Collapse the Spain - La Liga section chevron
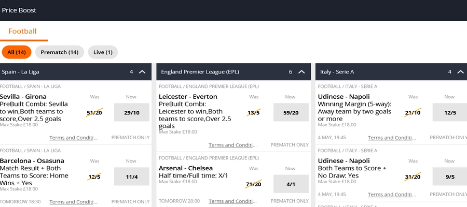467x207 pixels. coord(142,72)
